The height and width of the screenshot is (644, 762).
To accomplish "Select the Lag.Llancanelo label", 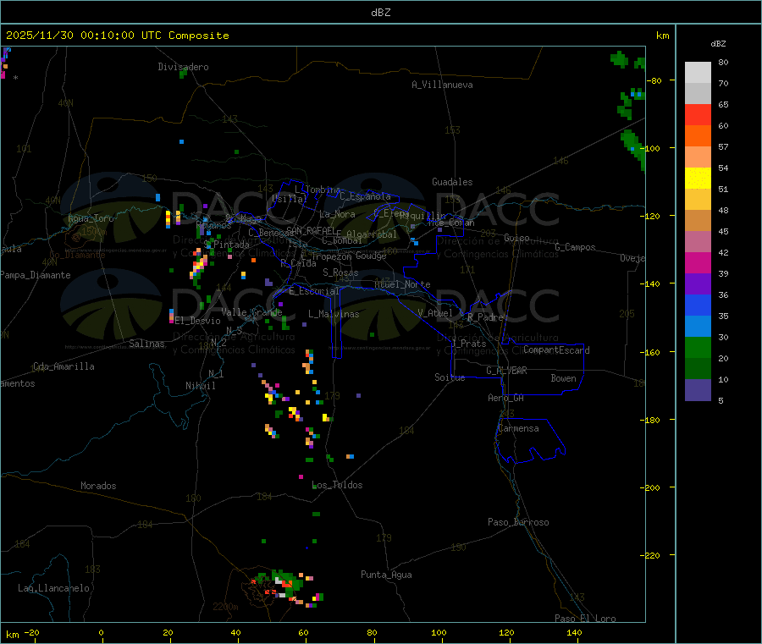I will [x=53, y=588].
